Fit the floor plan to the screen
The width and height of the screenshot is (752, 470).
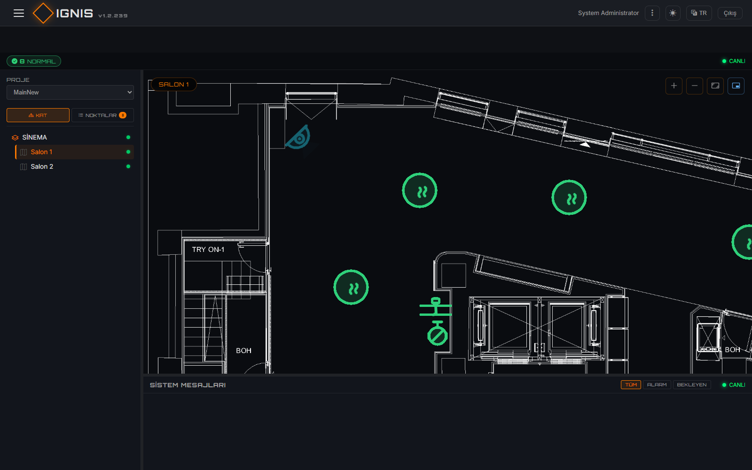(715, 86)
